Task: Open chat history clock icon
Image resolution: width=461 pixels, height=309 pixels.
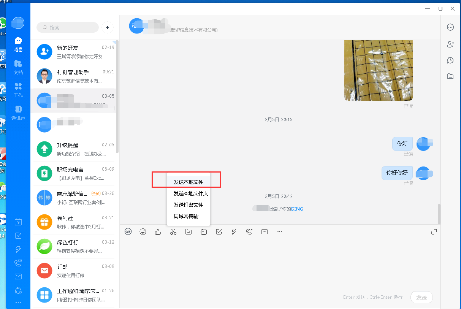Action: (x=450, y=60)
